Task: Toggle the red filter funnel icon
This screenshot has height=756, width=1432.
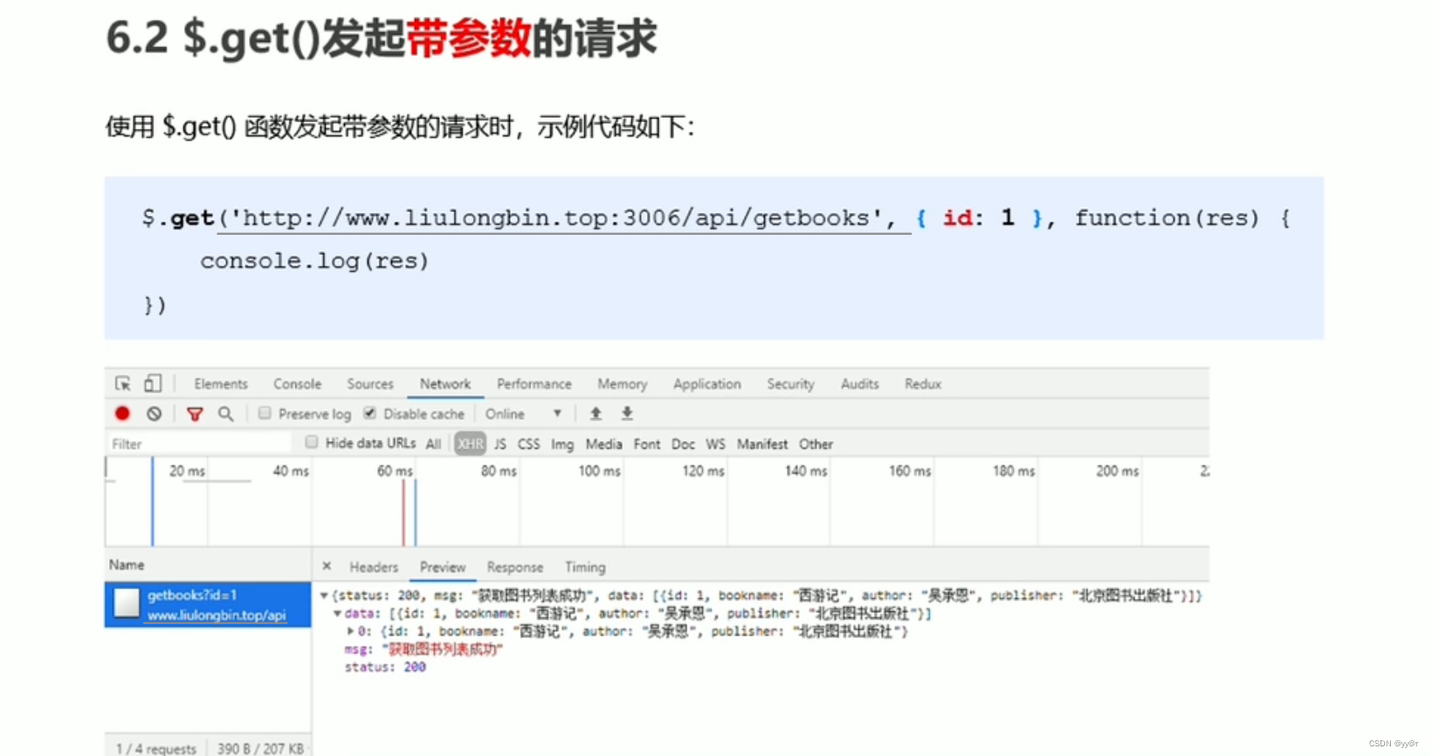Action: (195, 414)
